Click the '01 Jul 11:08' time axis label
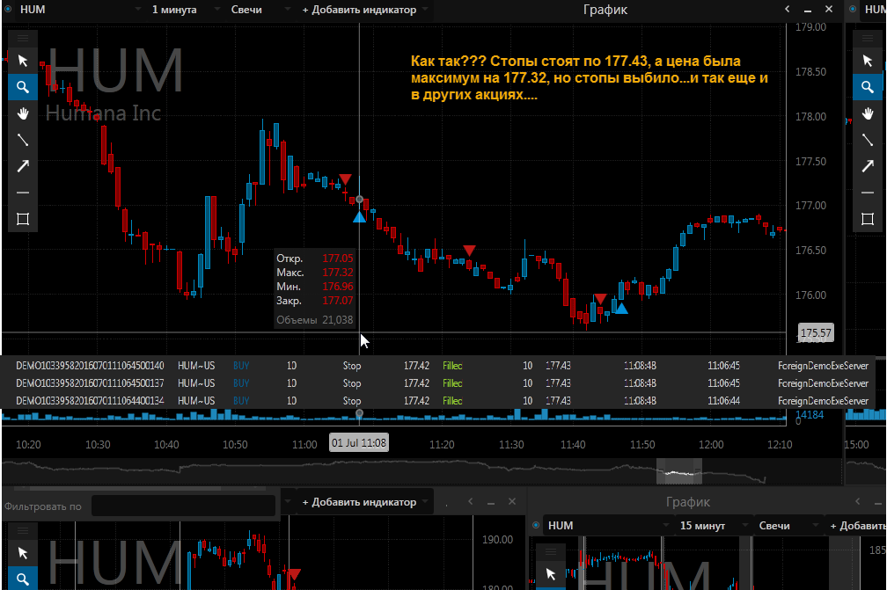 [x=359, y=442]
